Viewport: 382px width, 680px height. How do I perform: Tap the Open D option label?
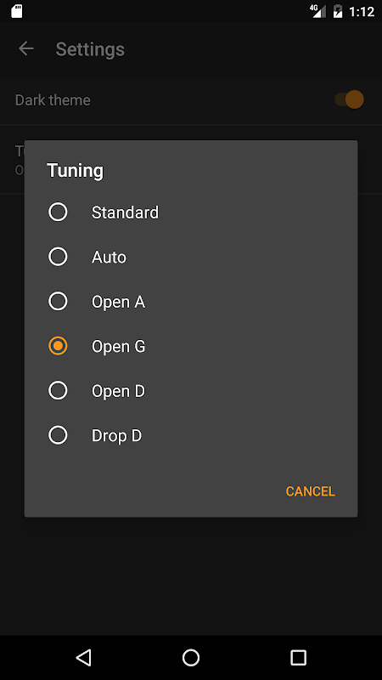pos(118,391)
